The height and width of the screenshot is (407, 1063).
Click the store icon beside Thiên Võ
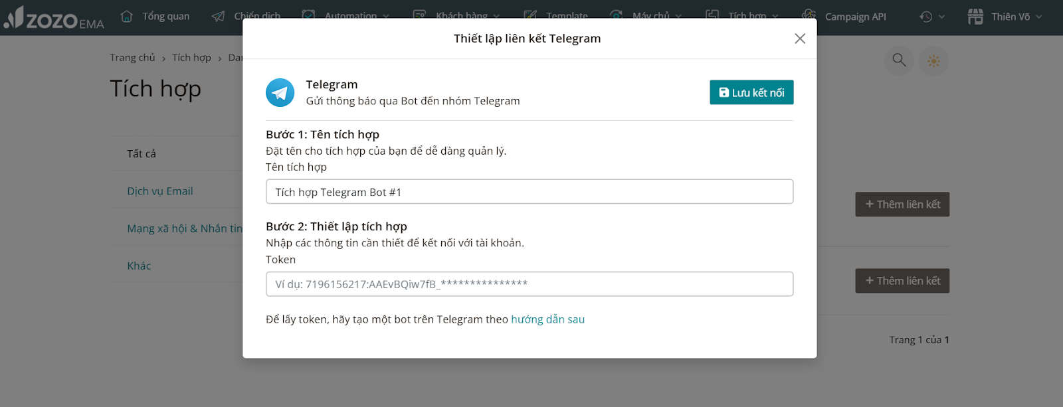pyautogui.click(x=975, y=17)
